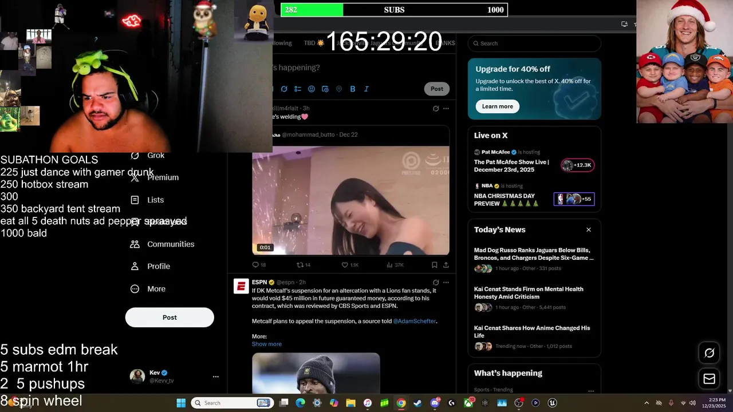This screenshot has height=412, width=733.
Task: Toggle italic formatting in composer
Action: click(x=366, y=89)
